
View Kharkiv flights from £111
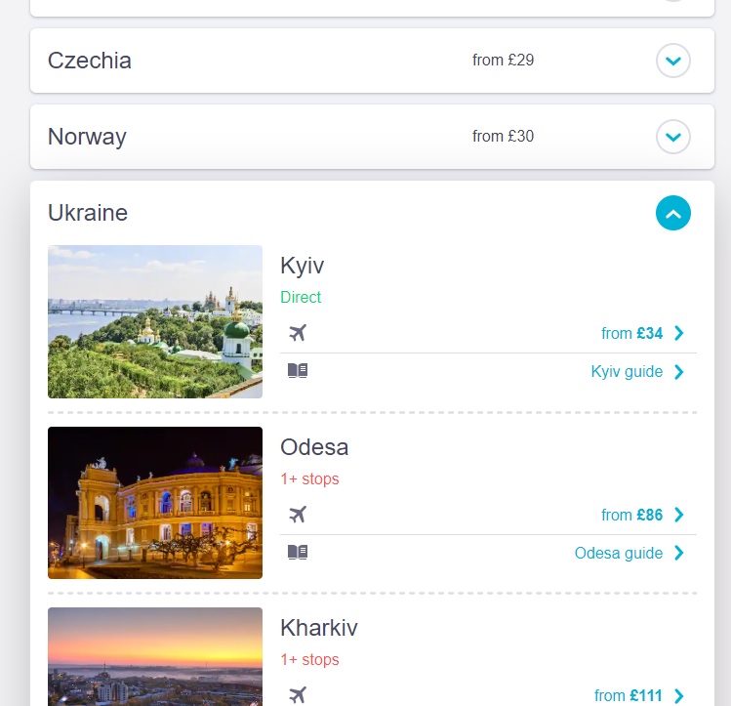pos(628,695)
